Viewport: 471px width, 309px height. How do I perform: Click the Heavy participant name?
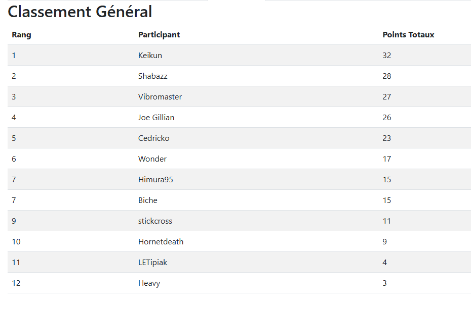[x=149, y=283]
